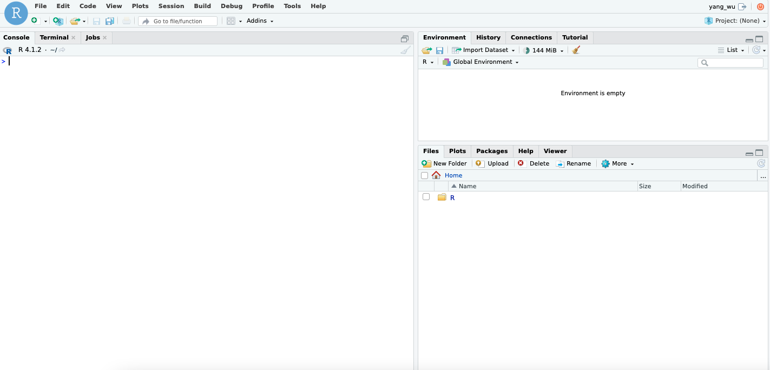Clear console with the broom icon
This screenshot has width=770, height=370.
[x=405, y=50]
